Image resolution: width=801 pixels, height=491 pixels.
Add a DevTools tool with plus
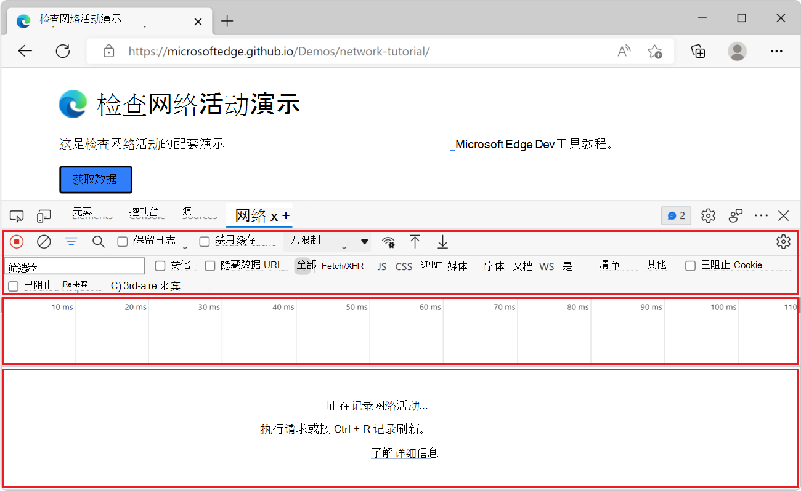click(286, 216)
